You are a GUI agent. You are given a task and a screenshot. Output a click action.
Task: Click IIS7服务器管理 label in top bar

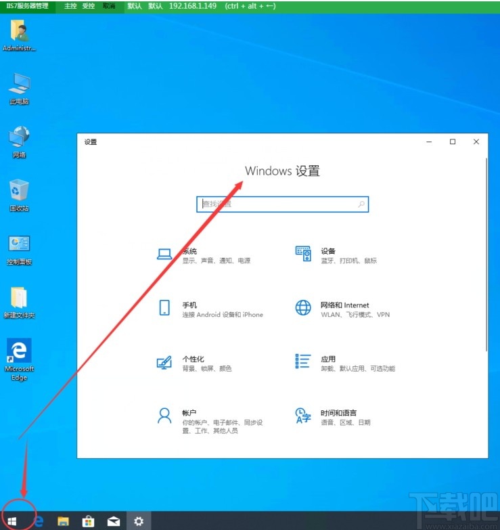27,5
